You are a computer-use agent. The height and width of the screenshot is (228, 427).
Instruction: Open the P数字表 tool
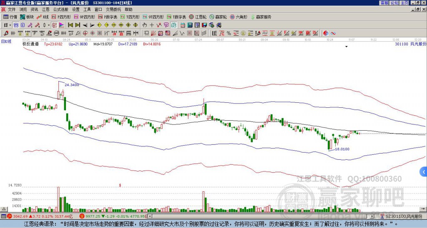[108, 17]
